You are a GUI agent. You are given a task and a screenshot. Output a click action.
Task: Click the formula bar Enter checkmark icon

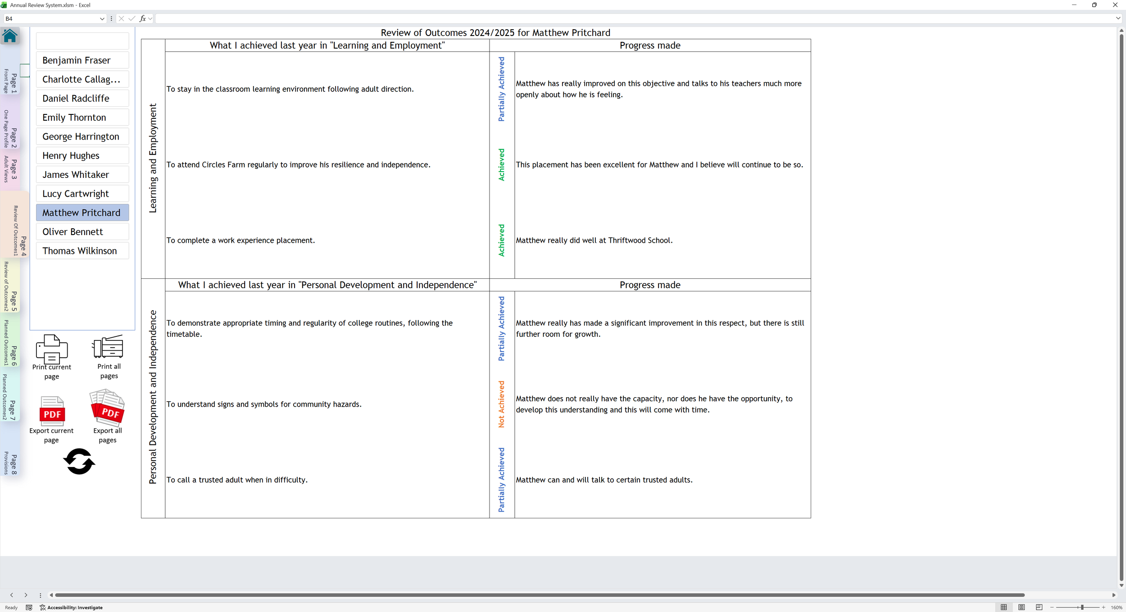pos(132,18)
